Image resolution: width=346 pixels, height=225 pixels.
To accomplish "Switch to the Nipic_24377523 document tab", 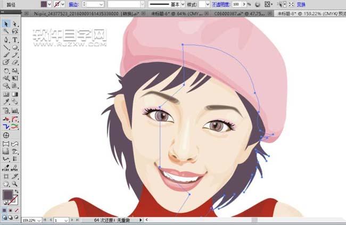I will pos(80,12).
